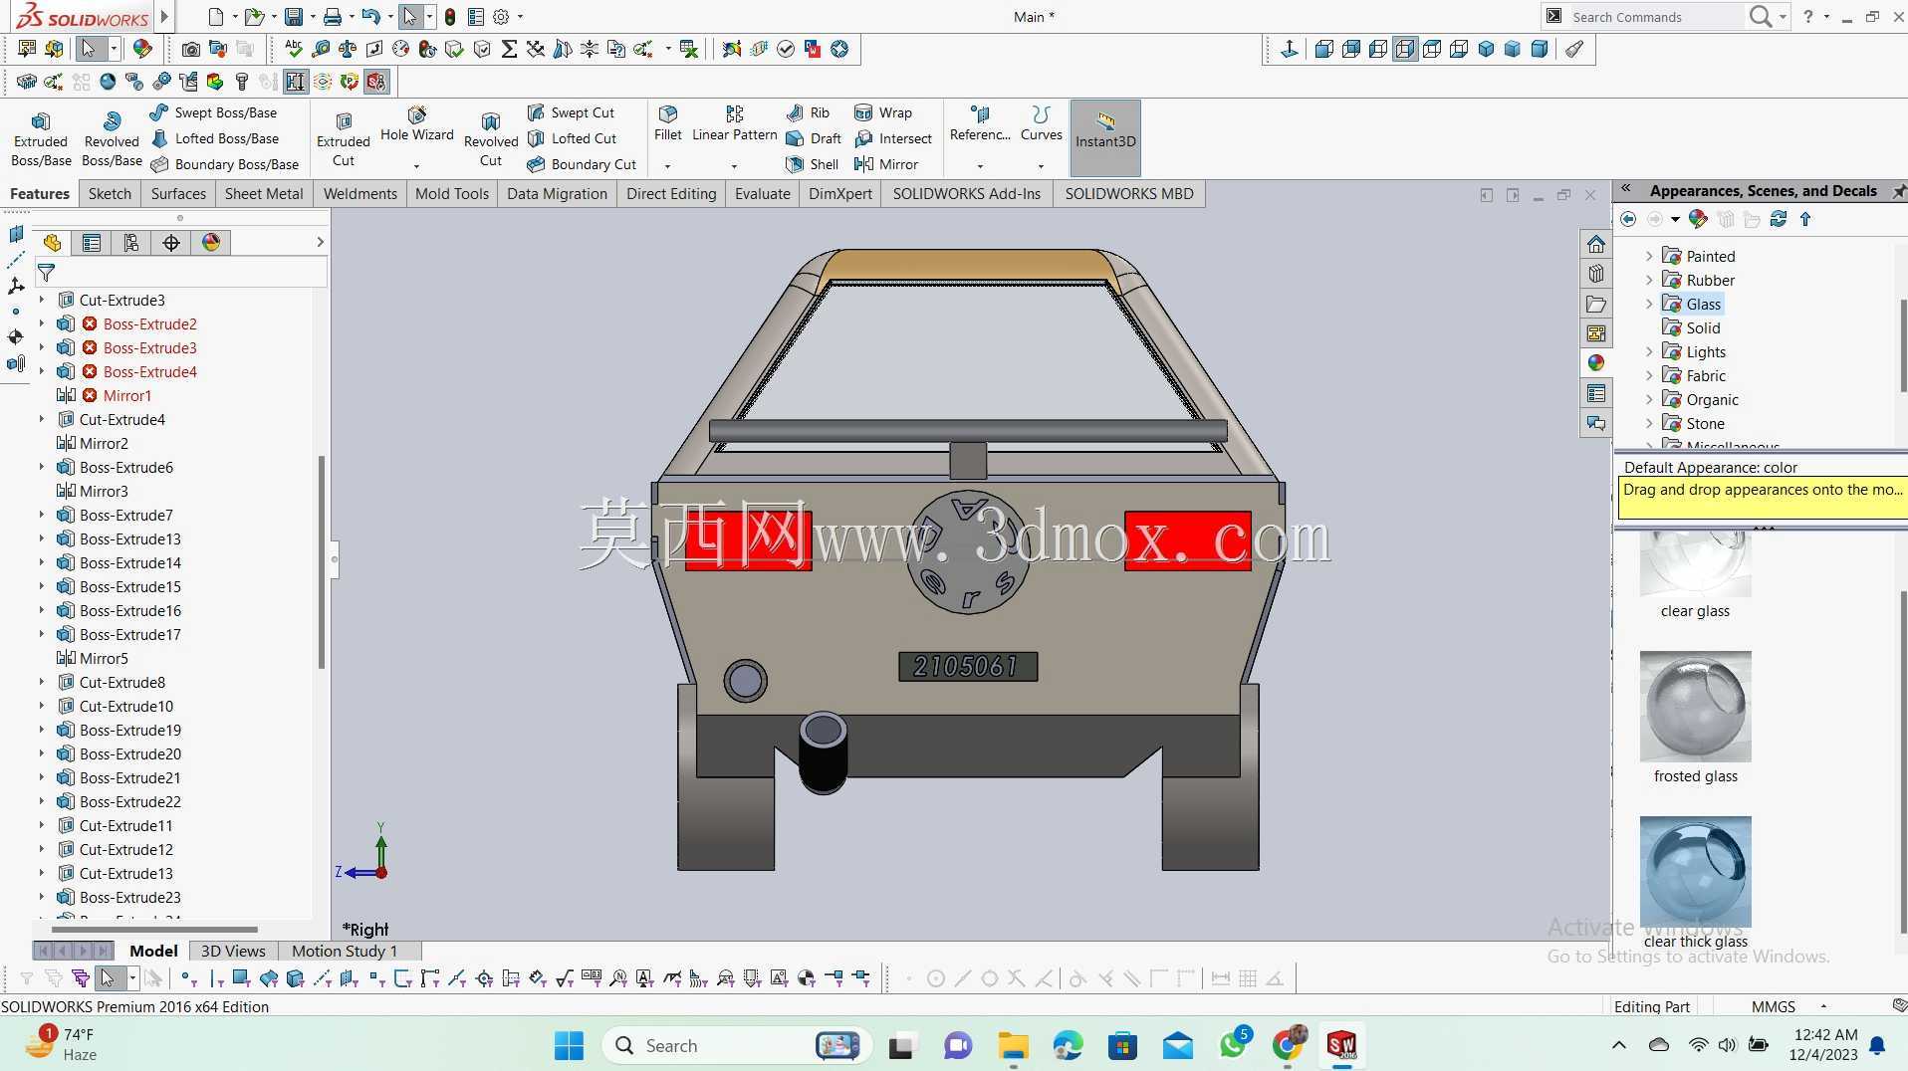The width and height of the screenshot is (1908, 1071).
Task: Choose the Intersect feature tool
Action: (893, 138)
